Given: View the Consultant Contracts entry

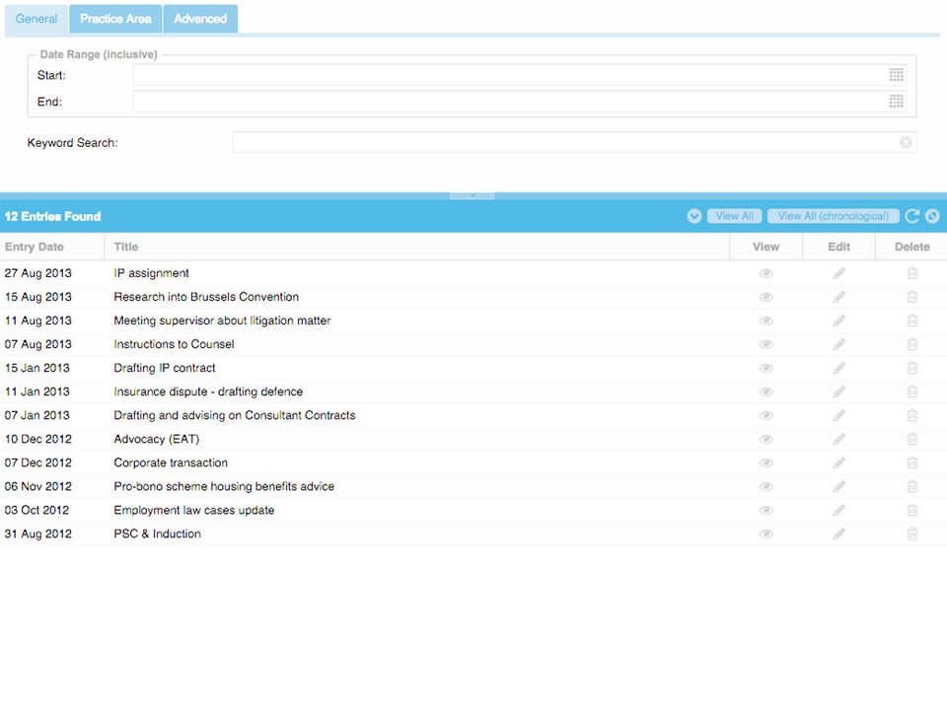Looking at the screenshot, I should 765,415.
